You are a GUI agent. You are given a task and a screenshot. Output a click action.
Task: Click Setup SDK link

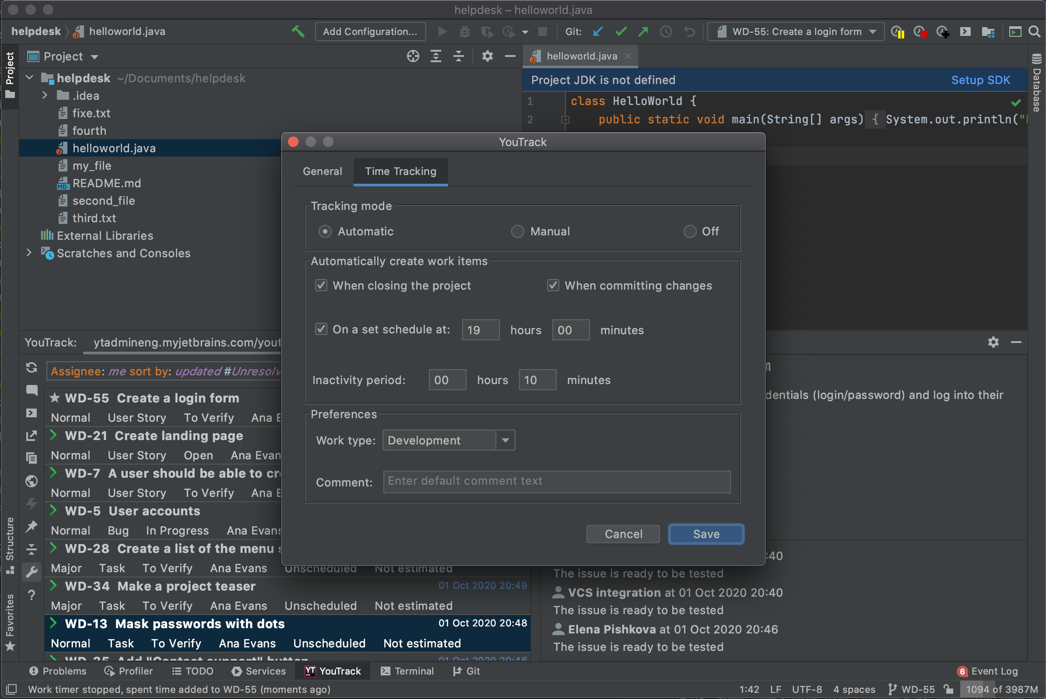point(980,80)
